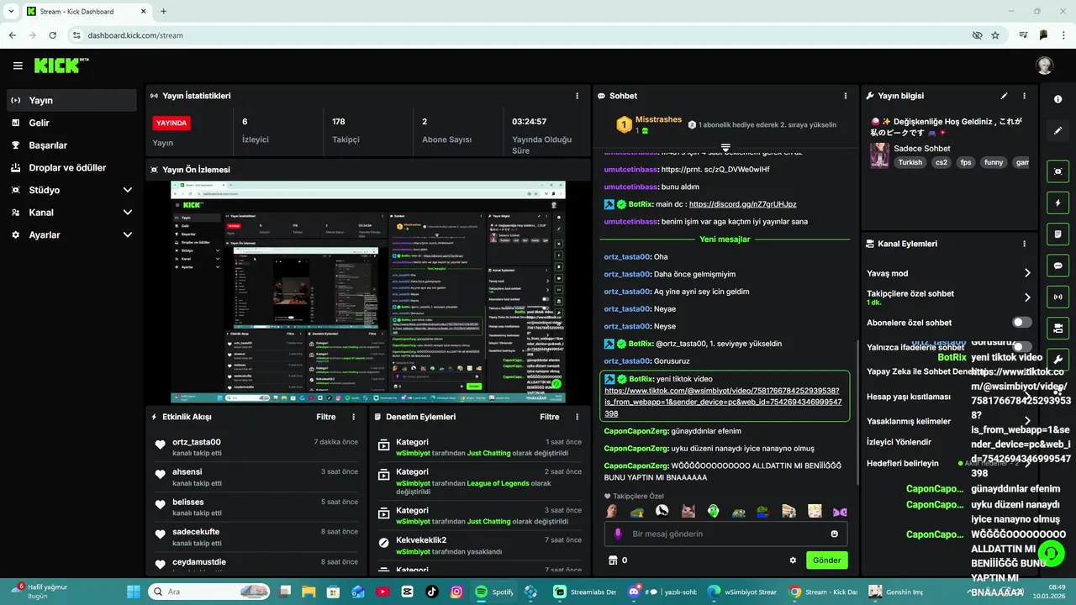Click the capture frame icon in right sidebar
1076x605 pixels.
point(1058,171)
